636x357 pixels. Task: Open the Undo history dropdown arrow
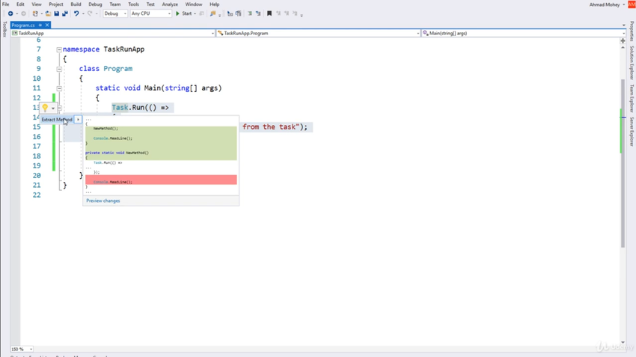pyautogui.click(x=83, y=13)
